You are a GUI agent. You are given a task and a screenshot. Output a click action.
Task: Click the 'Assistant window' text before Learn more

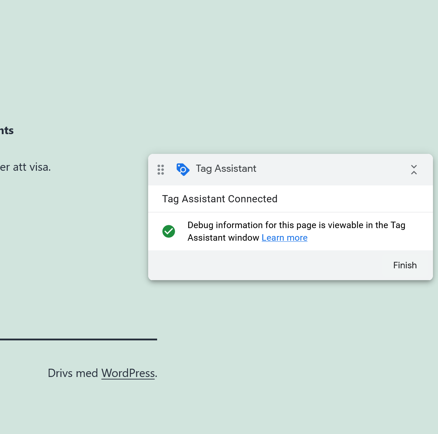point(223,238)
